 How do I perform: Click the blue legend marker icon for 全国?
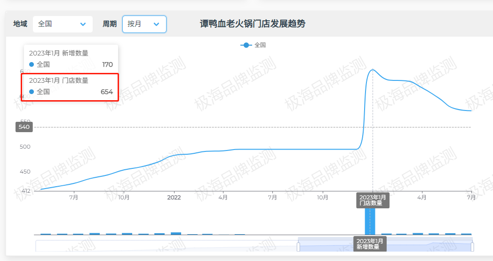click(246, 45)
